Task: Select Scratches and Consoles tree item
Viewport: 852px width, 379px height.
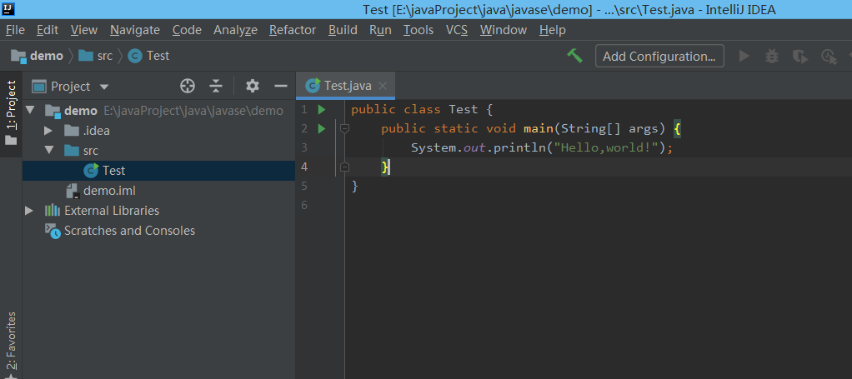Action: click(x=158, y=231)
